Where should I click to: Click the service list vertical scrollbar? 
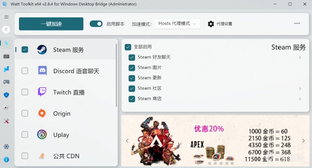tap(116, 75)
